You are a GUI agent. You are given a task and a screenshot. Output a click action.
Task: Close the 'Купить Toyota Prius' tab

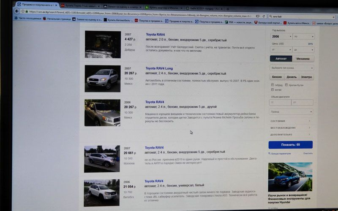click(x=99, y=6)
